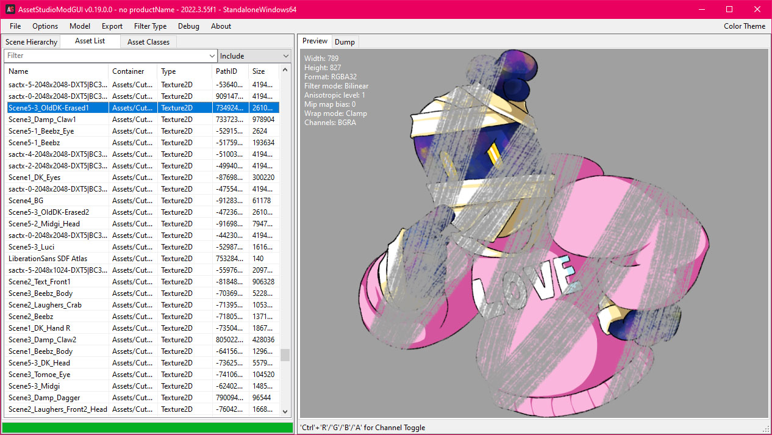Select Scene3_Tomoe_Eye row
The width and height of the screenshot is (772, 435).
point(143,375)
